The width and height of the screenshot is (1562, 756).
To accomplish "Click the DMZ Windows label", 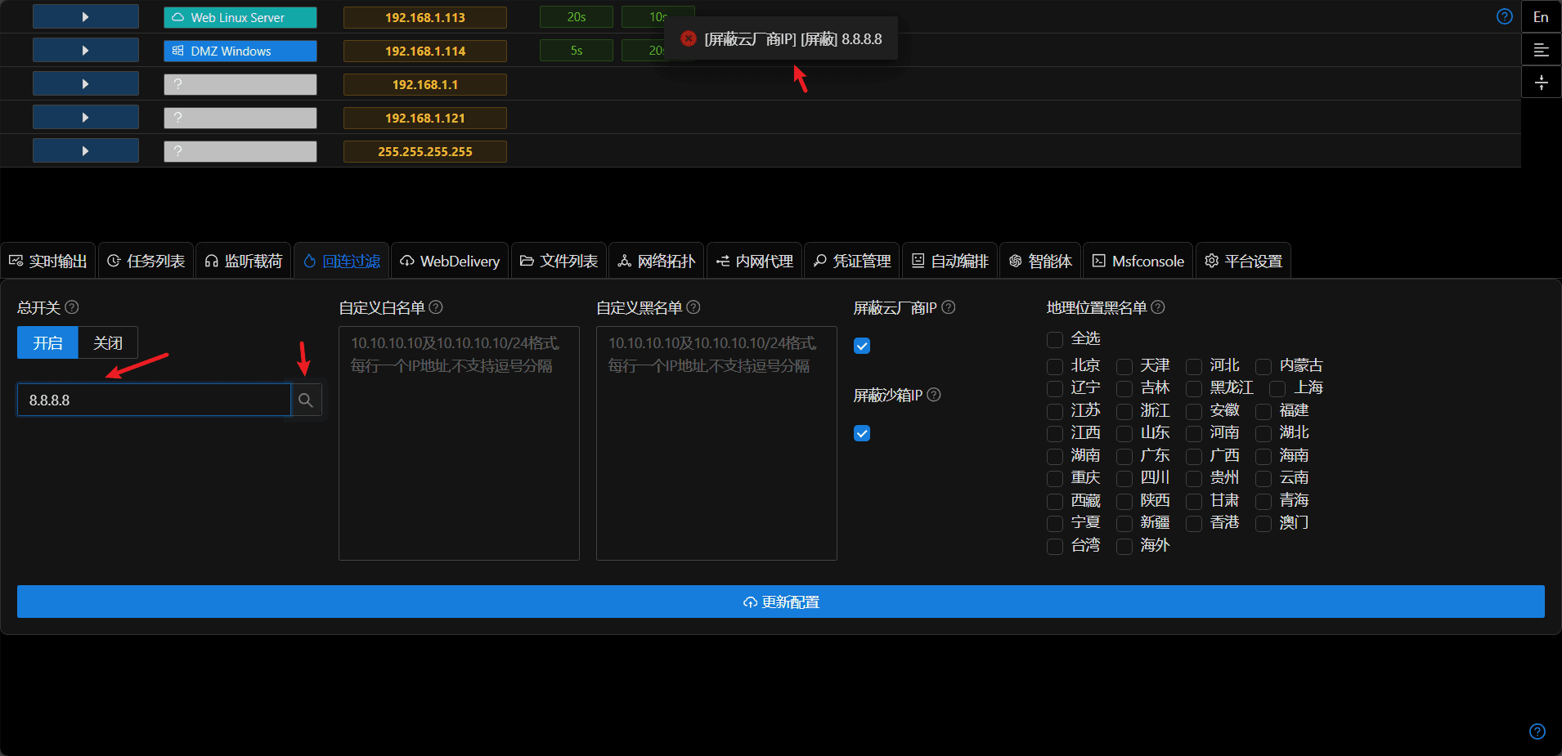I will pos(240,51).
